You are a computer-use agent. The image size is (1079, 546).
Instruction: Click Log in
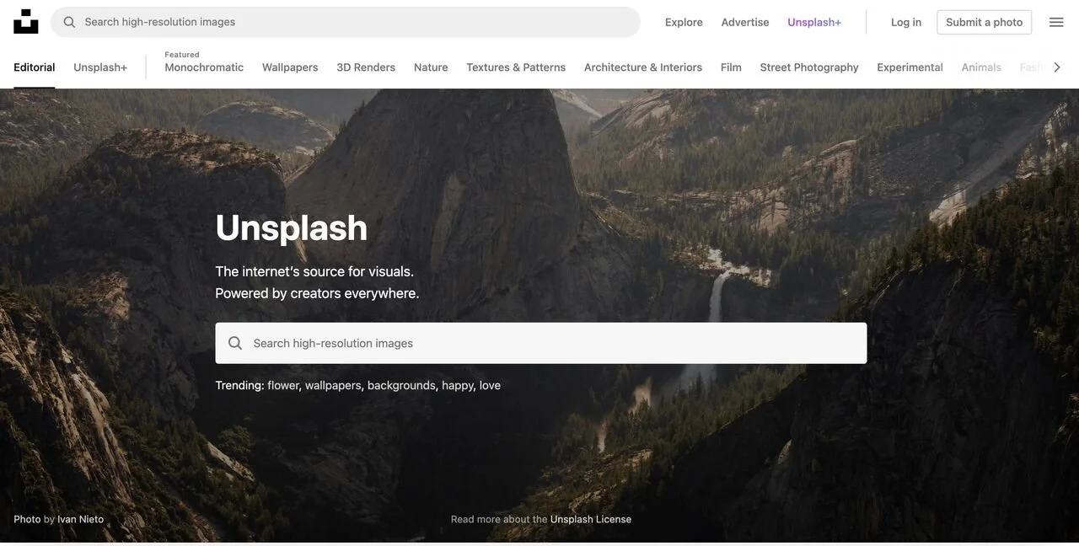(x=906, y=22)
